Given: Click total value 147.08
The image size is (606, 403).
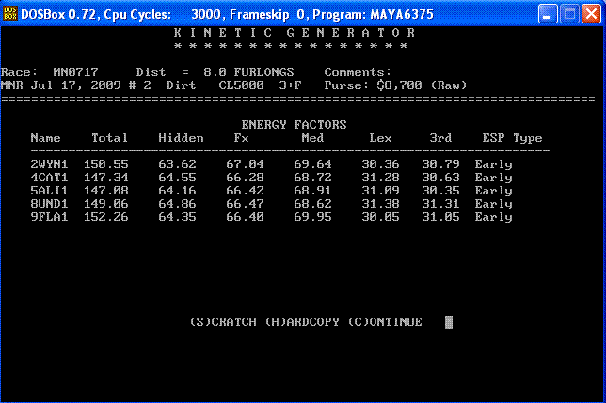Looking at the screenshot, I should click(x=106, y=191).
